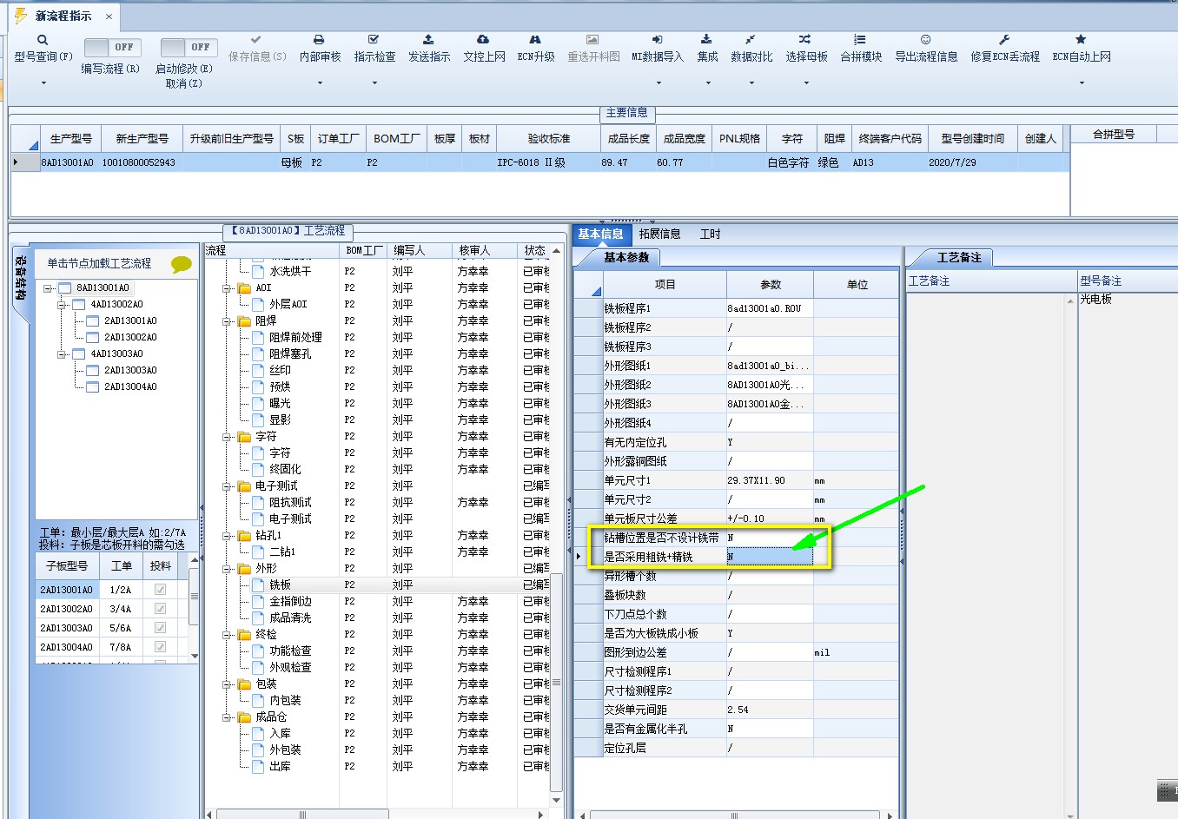The height and width of the screenshot is (819, 1178).
Task: Open the 内部审核 dropdown arrow
Action: click(320, 83)
